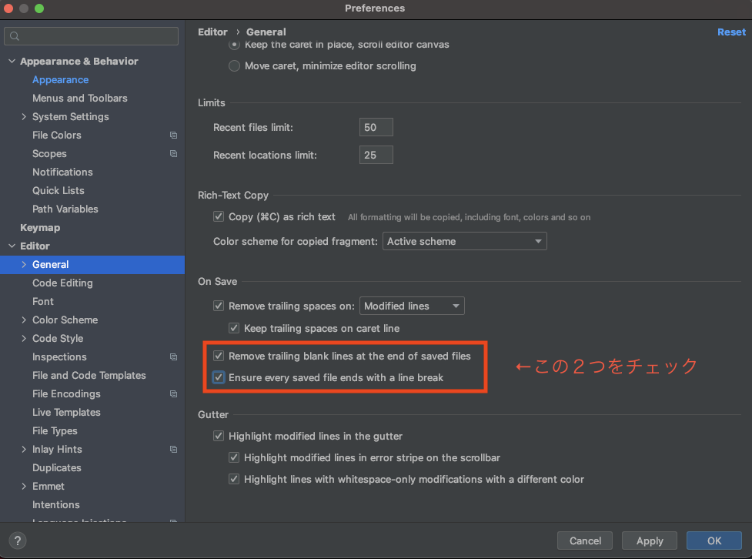This screenshot has width=752, height=559.
Task: Toggle Remove trailing blank lines checkbox
Action: click(x=219, y=356)
